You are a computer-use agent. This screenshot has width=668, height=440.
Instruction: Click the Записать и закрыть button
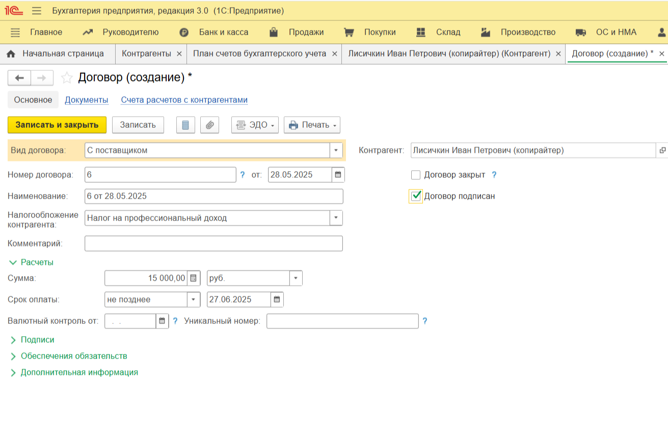[x=57, y=125]
